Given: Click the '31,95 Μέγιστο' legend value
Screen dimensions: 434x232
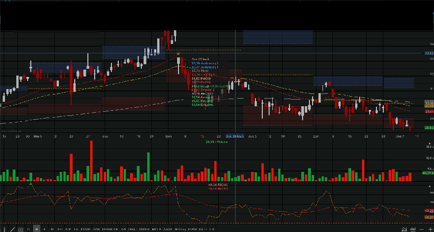Looking at the screenshot, I should (202, 101).
